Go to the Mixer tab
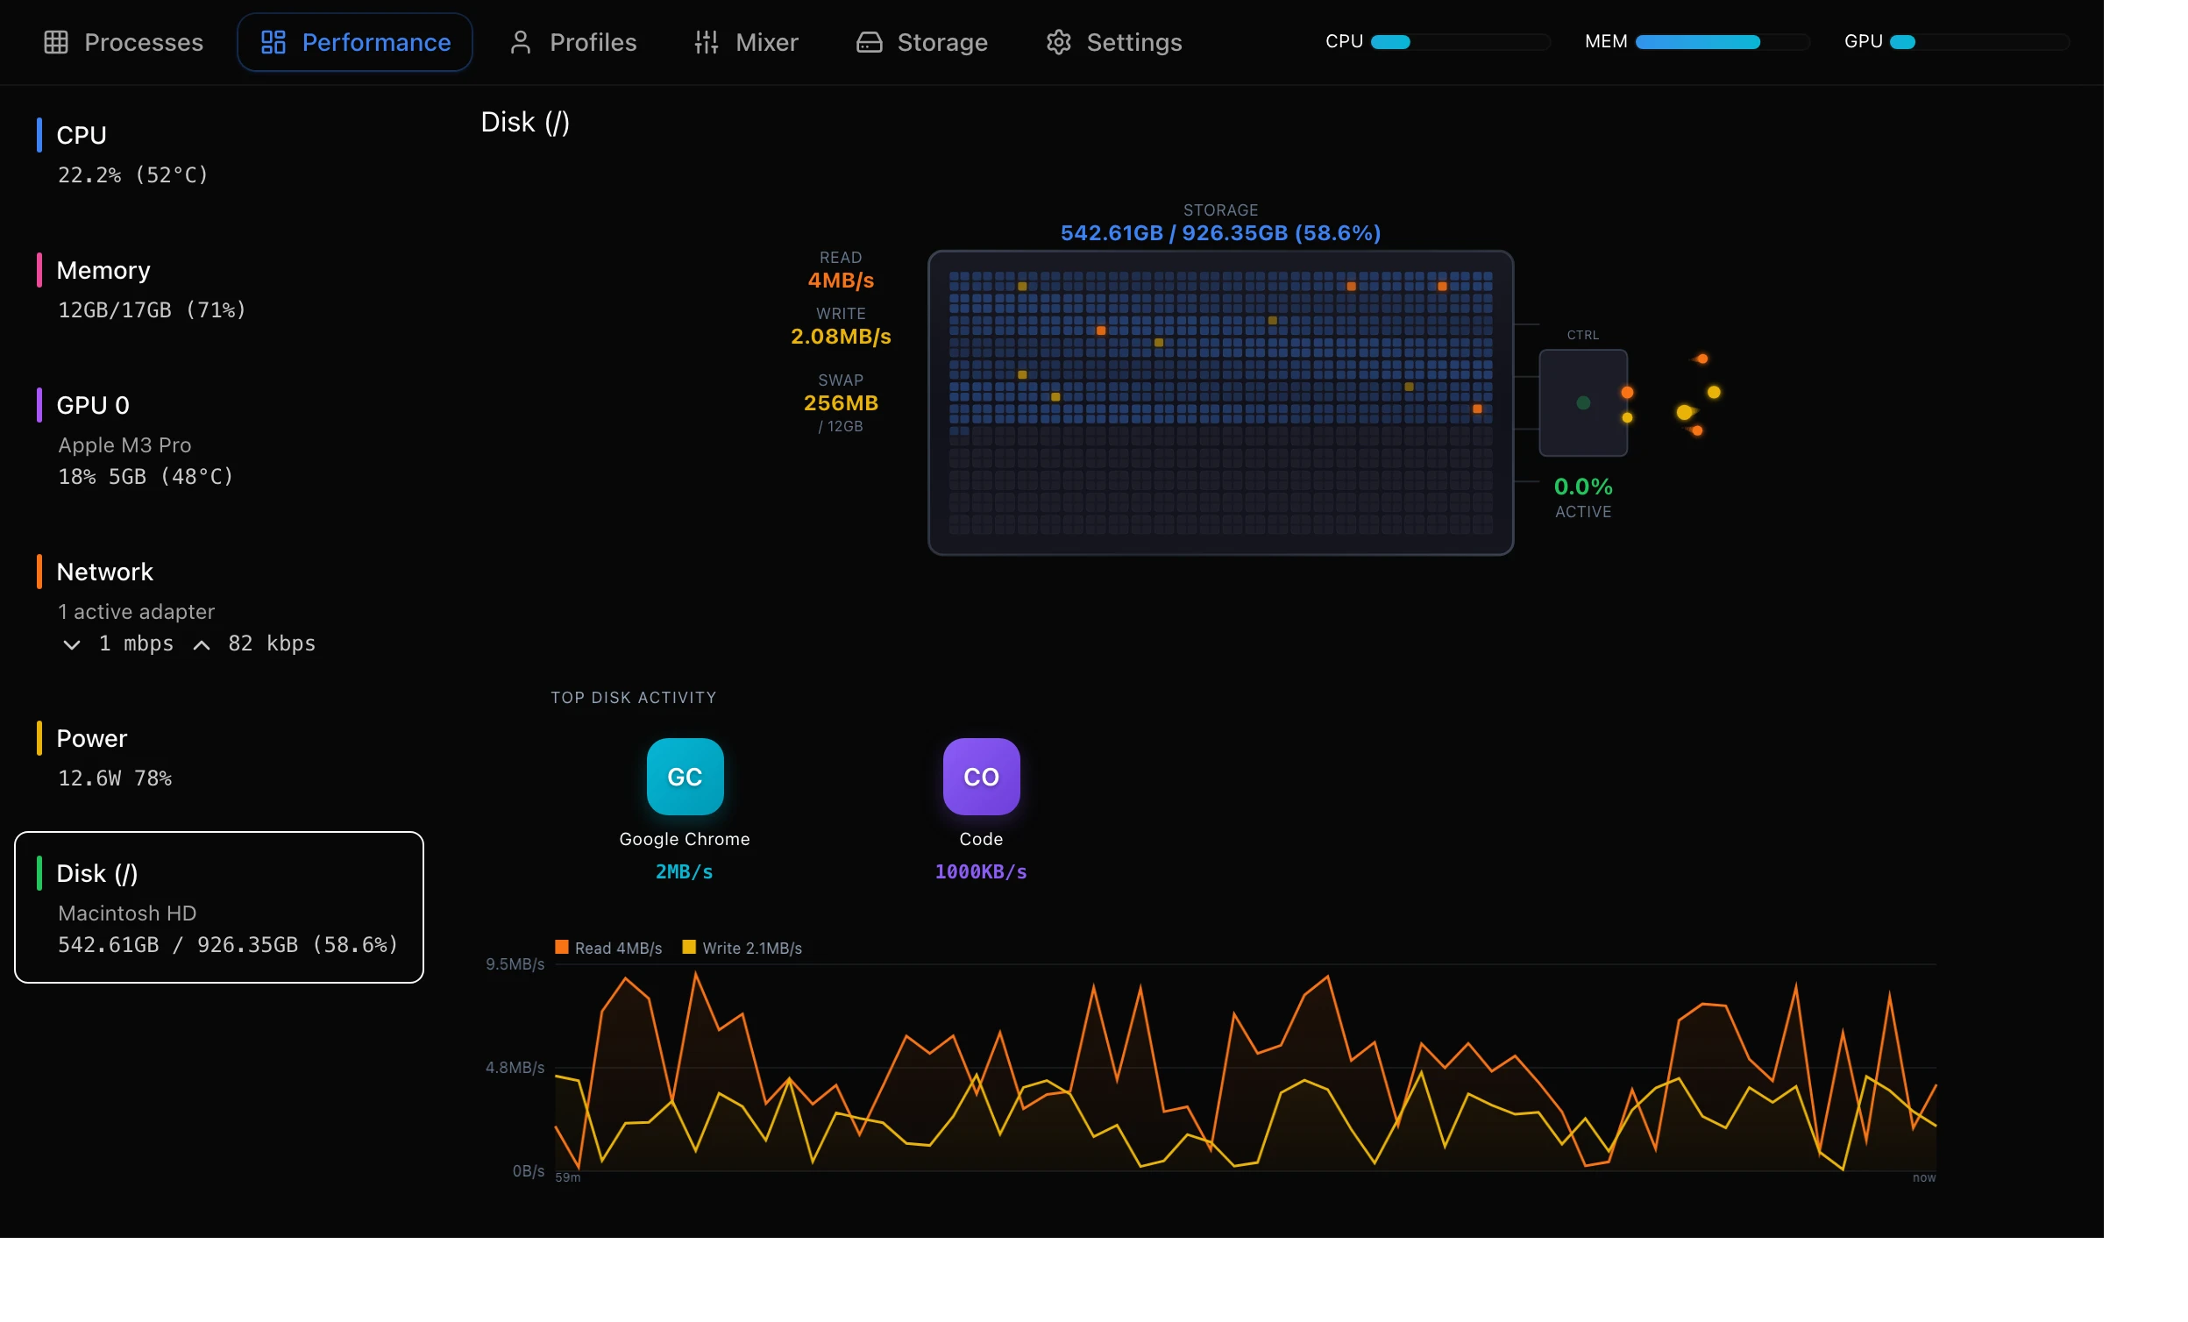Image resolution: width=2188 pixels, height=1322 pixels. click(x=747, y=43)
